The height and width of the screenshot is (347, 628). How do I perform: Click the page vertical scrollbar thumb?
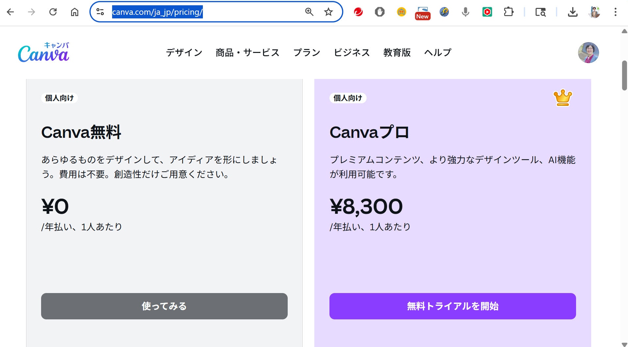click(624, 75)
